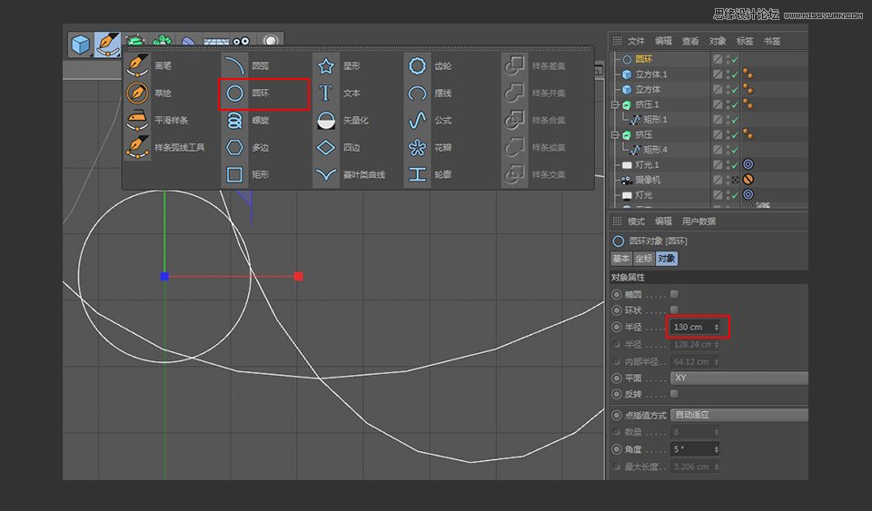Click 样条差集 spline subtract command
This screenshot has height=511, width=872.
click(x=534, y=65)
